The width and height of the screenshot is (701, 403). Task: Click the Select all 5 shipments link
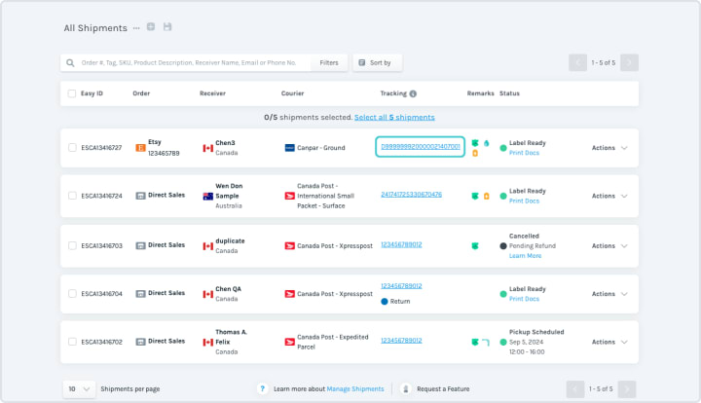394,117
